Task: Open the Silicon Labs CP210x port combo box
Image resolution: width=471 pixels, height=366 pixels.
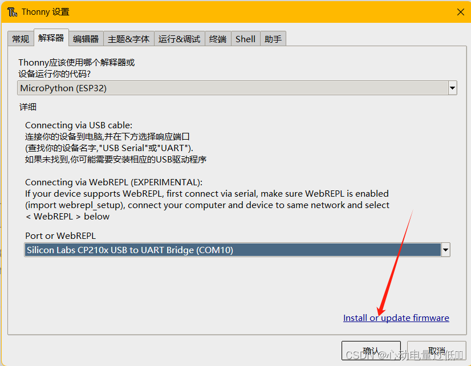Action: [237, 250]
